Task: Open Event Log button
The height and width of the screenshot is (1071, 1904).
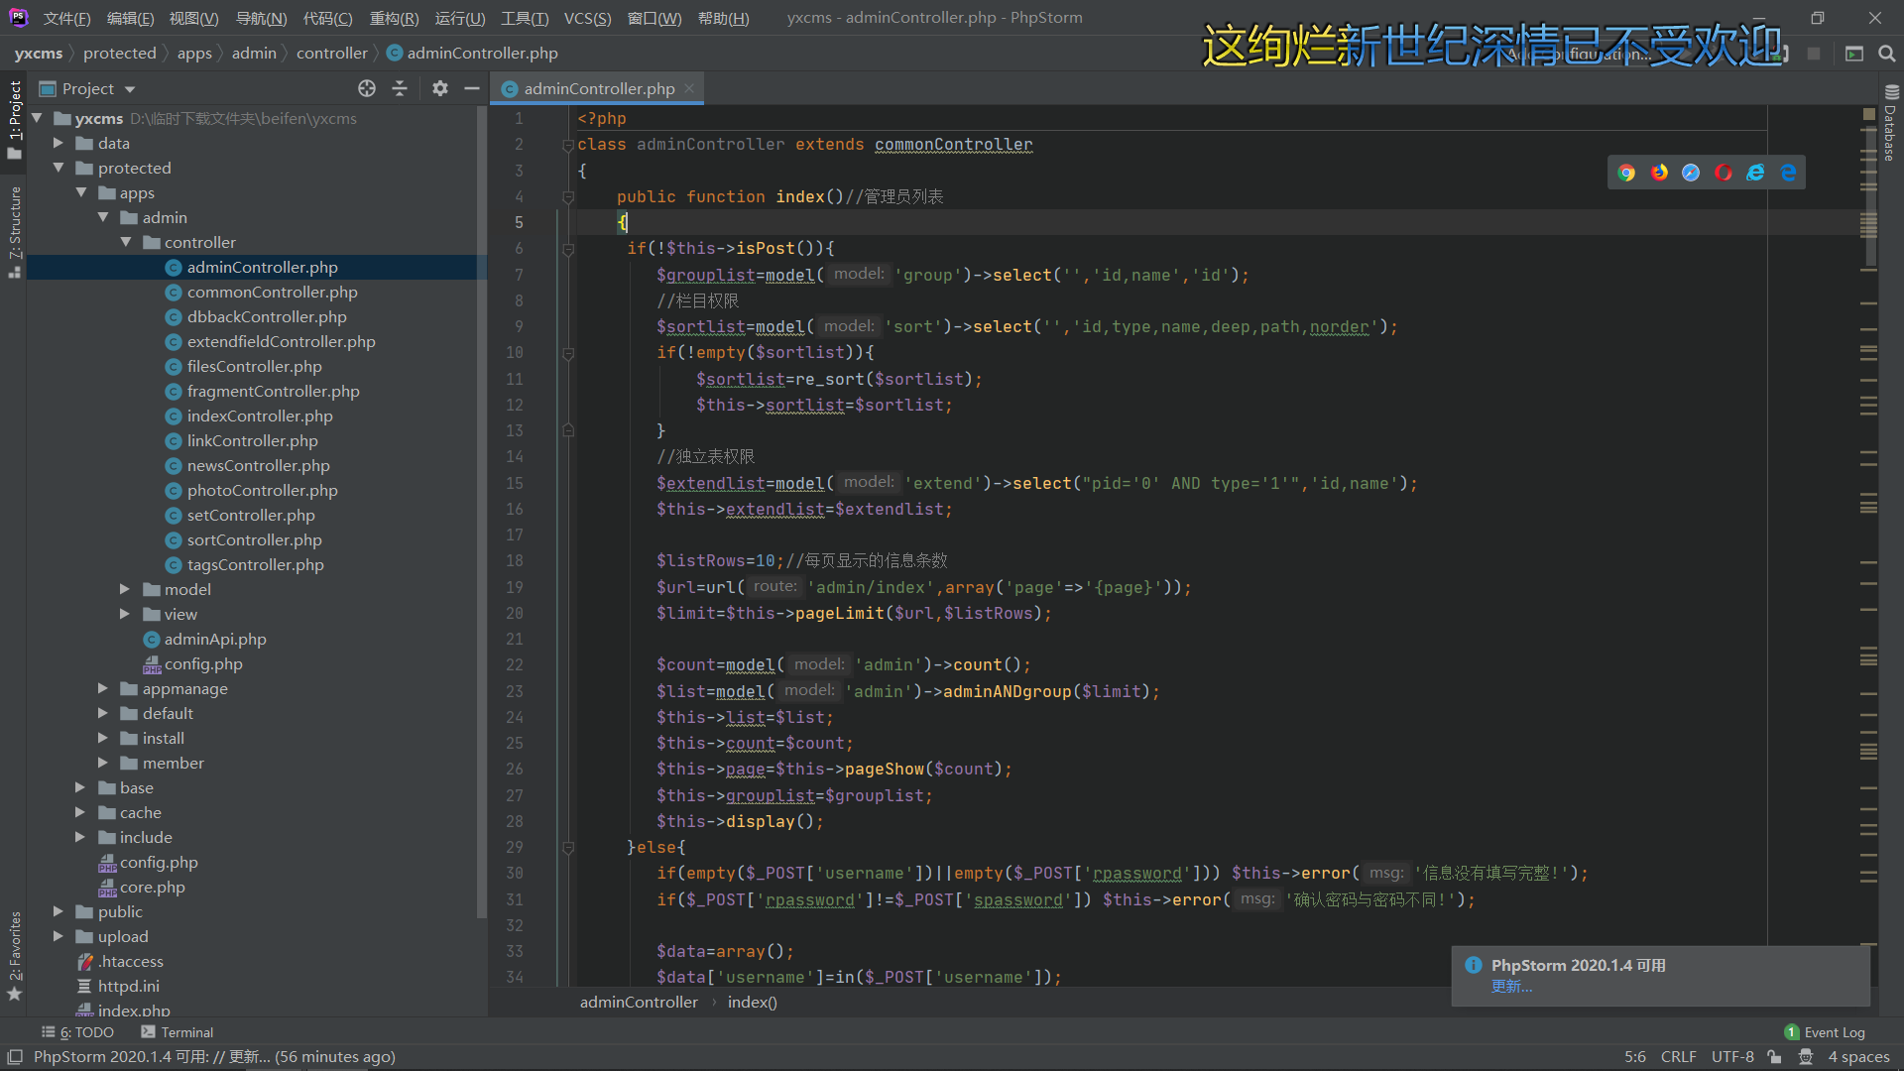Action: (x=1825, y=1032)
